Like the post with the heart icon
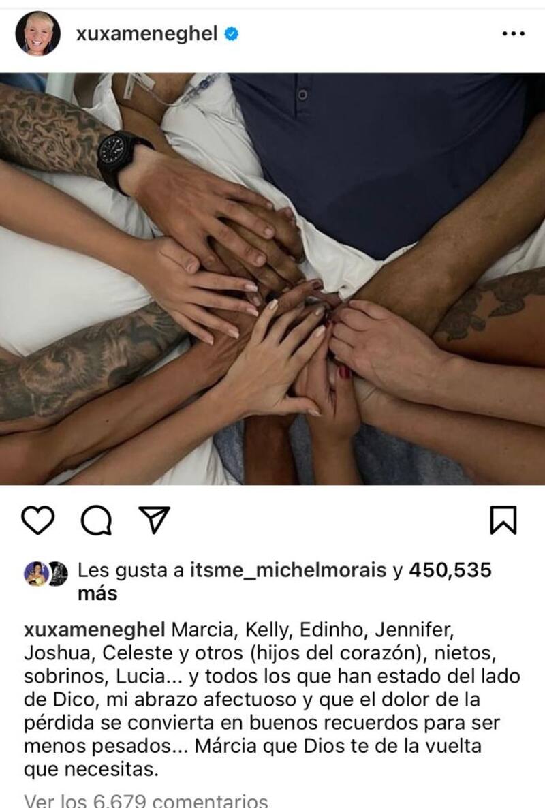The height and width of the screenshot is (808, 545). (x=38, y=519)
